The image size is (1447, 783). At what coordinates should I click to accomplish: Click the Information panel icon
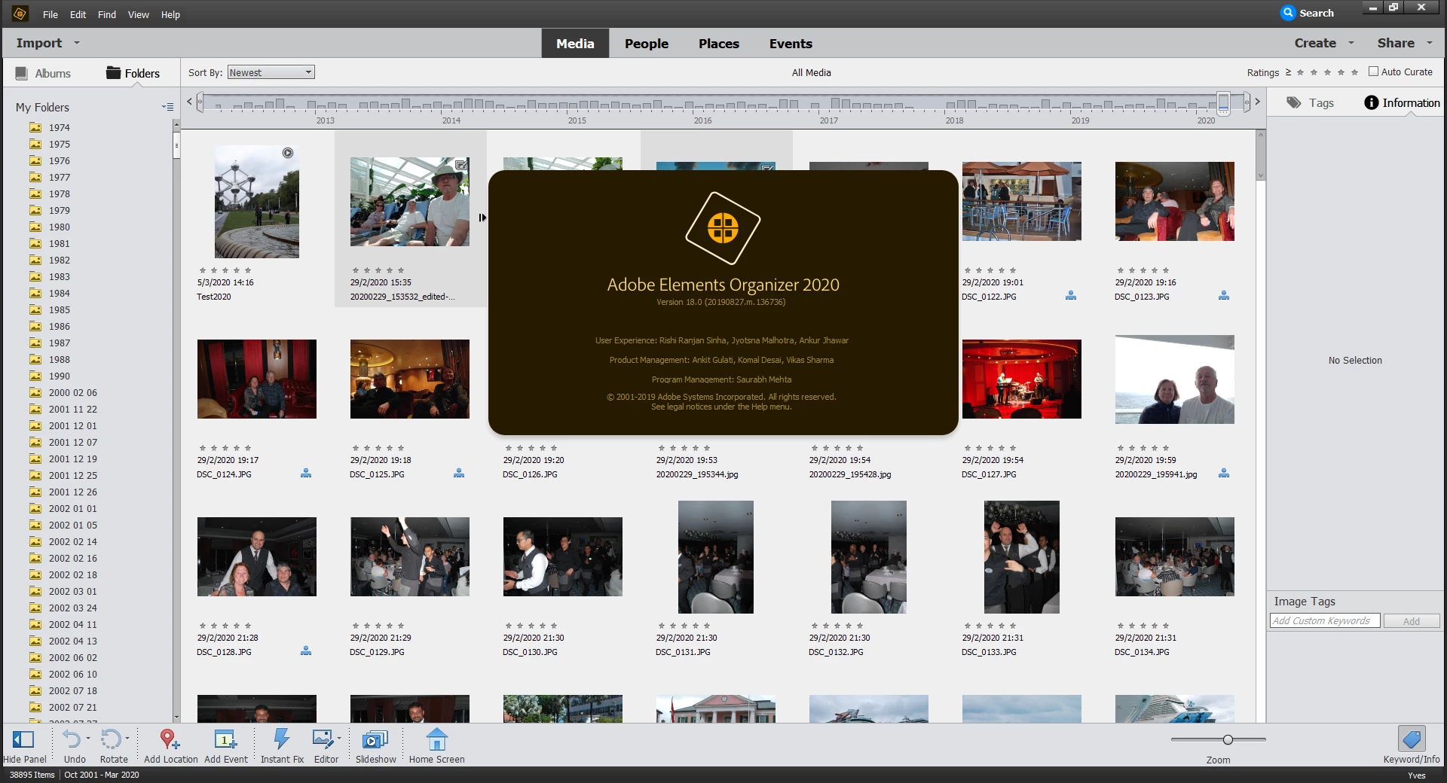(1372, 102)
